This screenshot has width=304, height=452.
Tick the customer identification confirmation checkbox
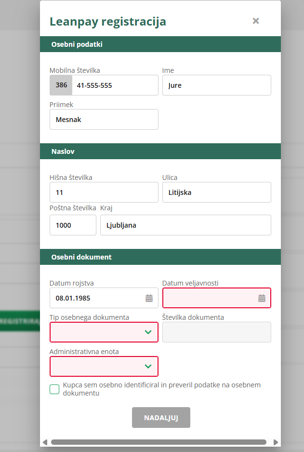tap(54, 389)
